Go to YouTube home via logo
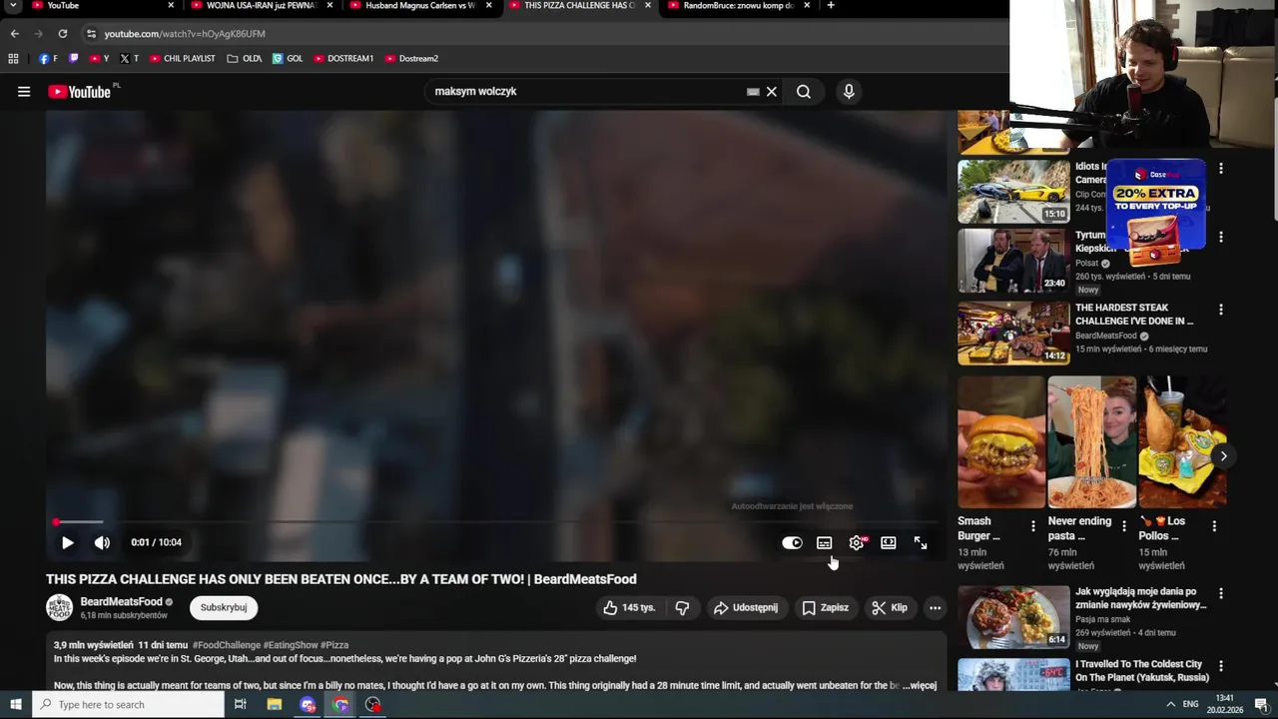 click(x=79, y=92)
